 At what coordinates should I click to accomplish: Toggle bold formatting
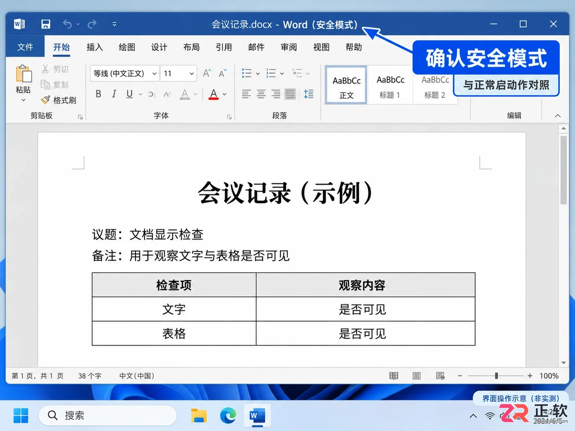[98, 94]
